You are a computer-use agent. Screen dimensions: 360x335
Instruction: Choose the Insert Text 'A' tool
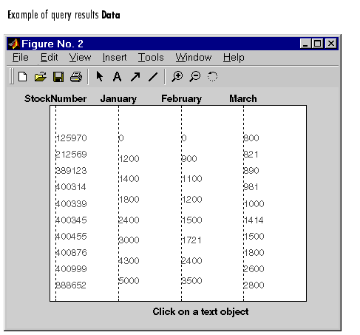click(117, 77)
